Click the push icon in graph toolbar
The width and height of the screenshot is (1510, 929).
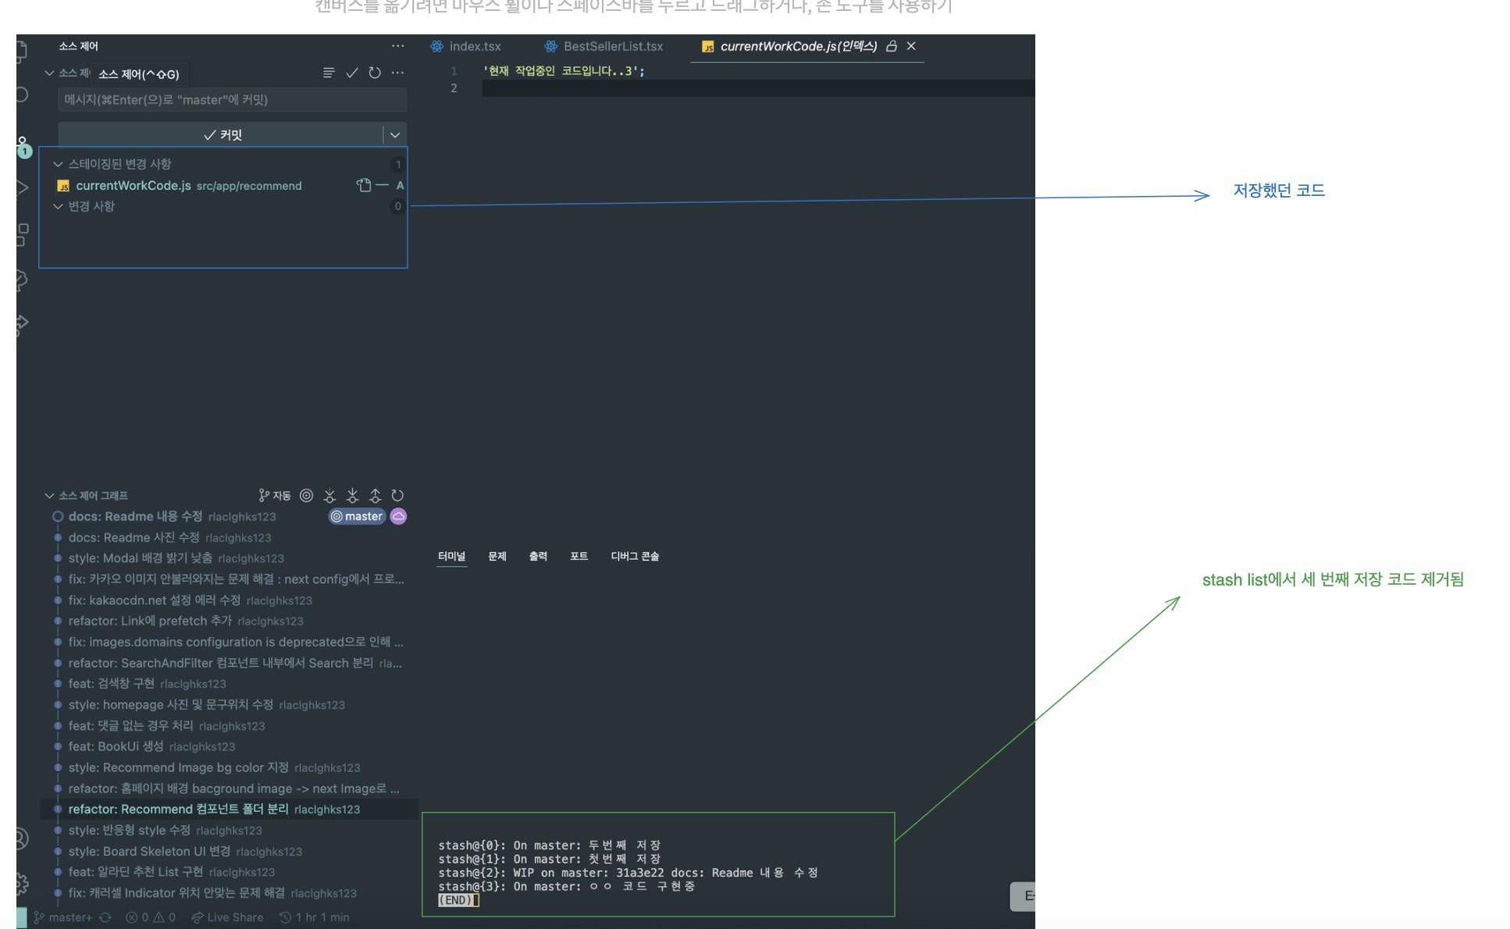click(375, 496)
